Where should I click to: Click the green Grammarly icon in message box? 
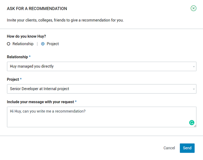coord(192,123)
